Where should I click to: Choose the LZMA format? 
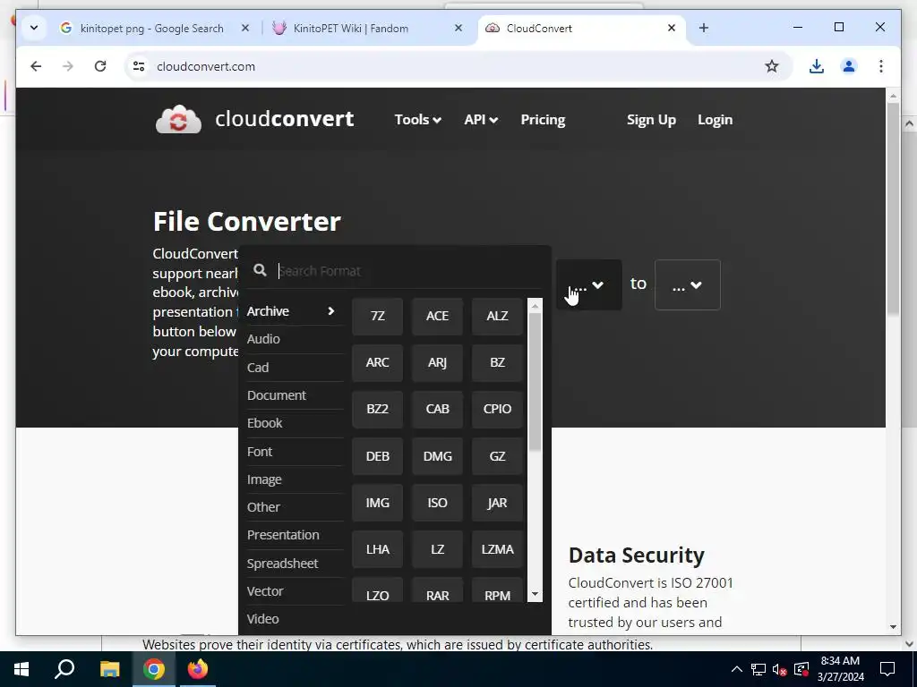(x=497, y=550)
